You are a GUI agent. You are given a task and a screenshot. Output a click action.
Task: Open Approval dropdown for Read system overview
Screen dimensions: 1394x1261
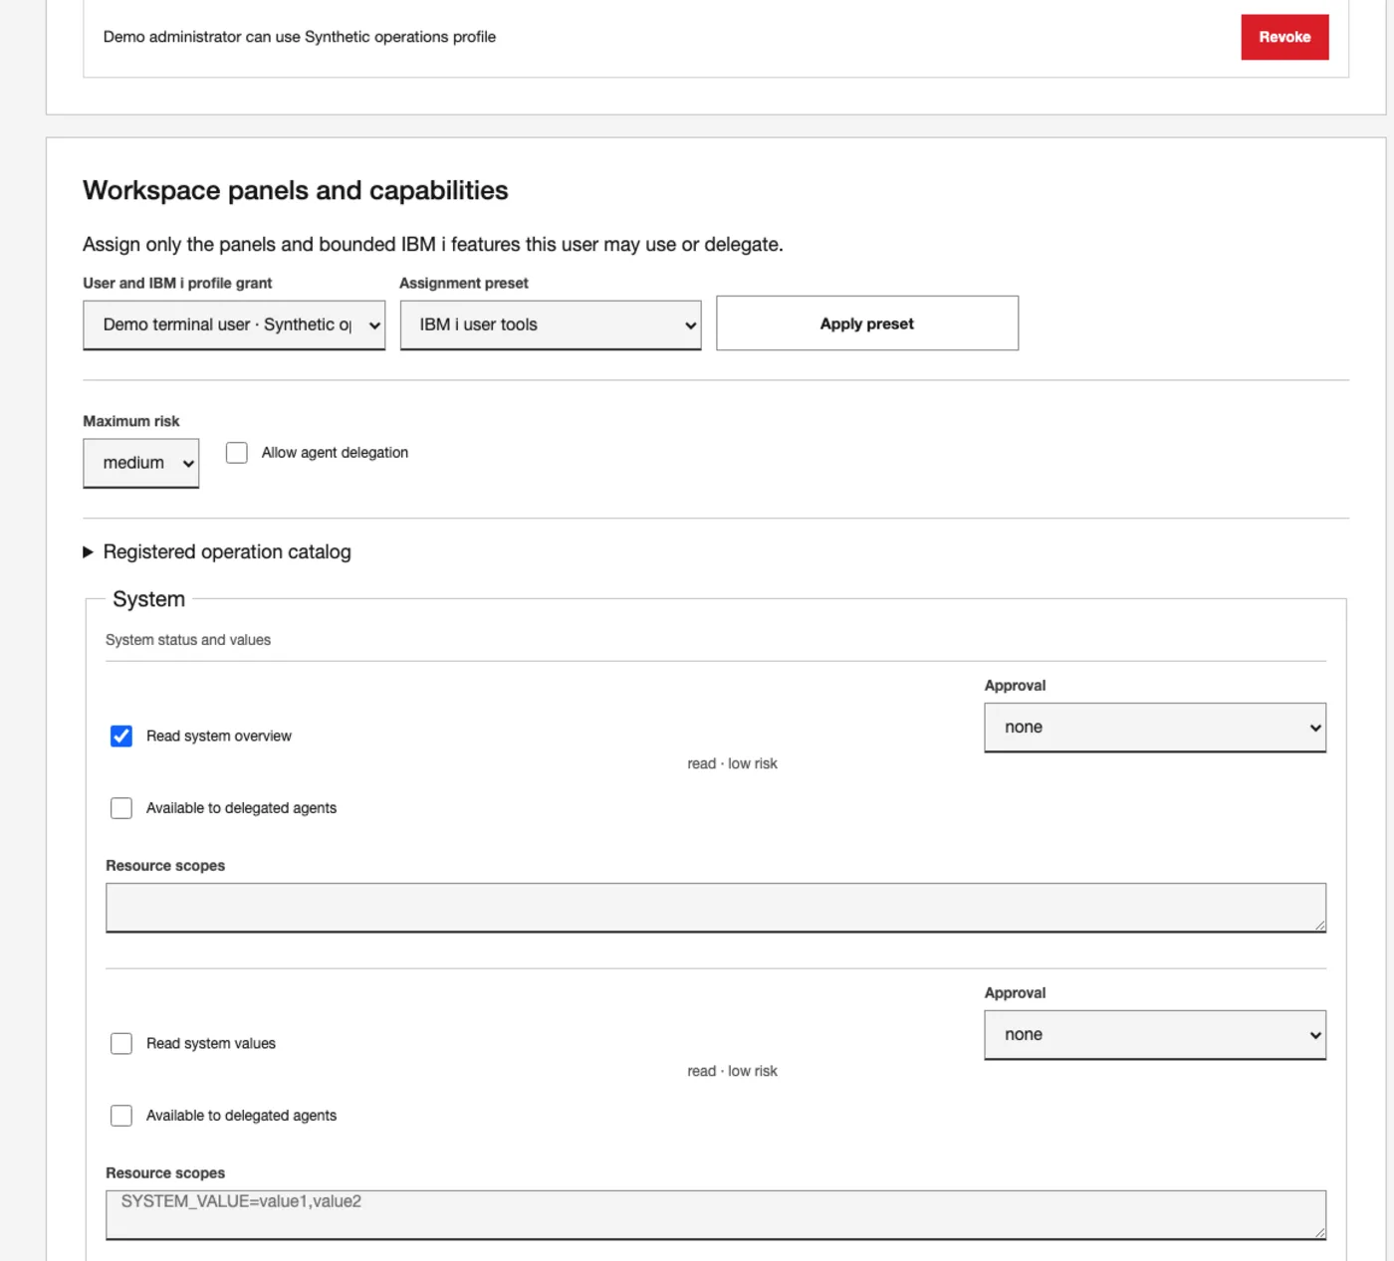point(1155,728)
